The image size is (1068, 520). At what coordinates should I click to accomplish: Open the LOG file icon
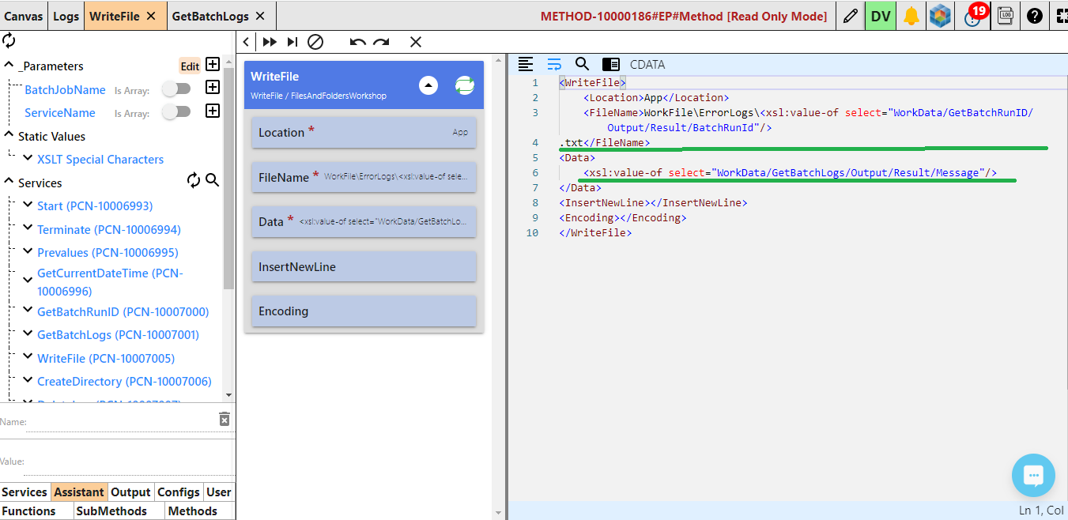tap(1006, 16)
